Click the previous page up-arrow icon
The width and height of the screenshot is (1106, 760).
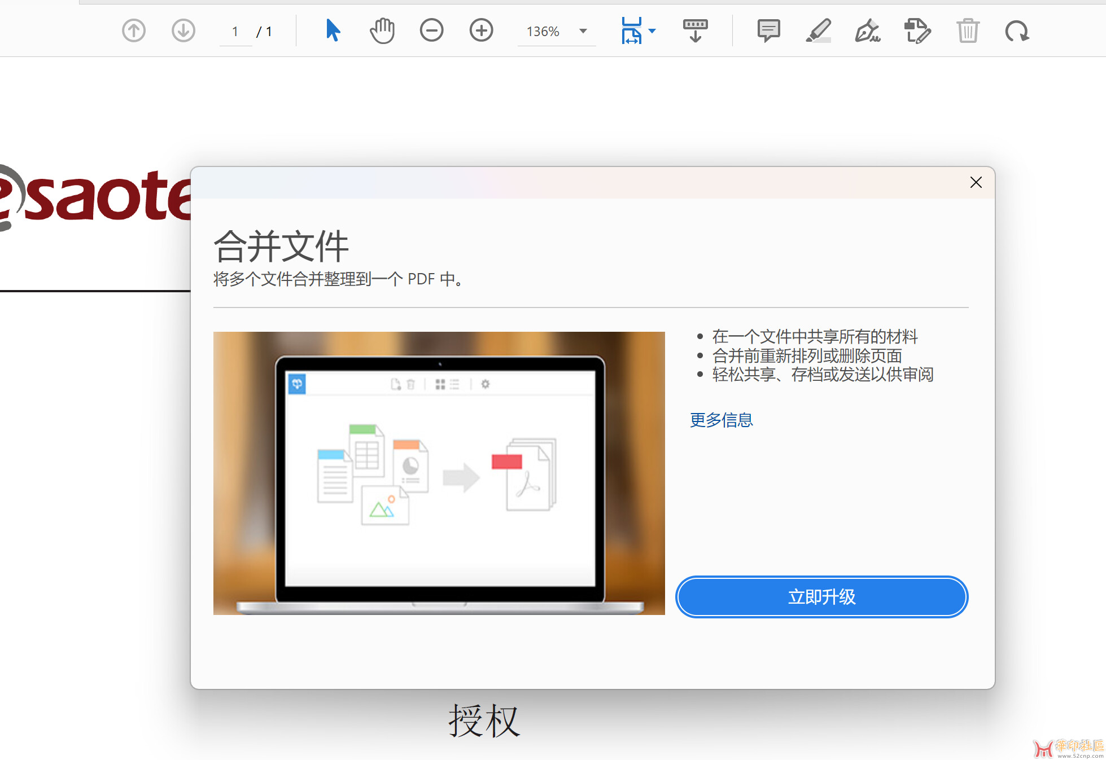(134, 30)
